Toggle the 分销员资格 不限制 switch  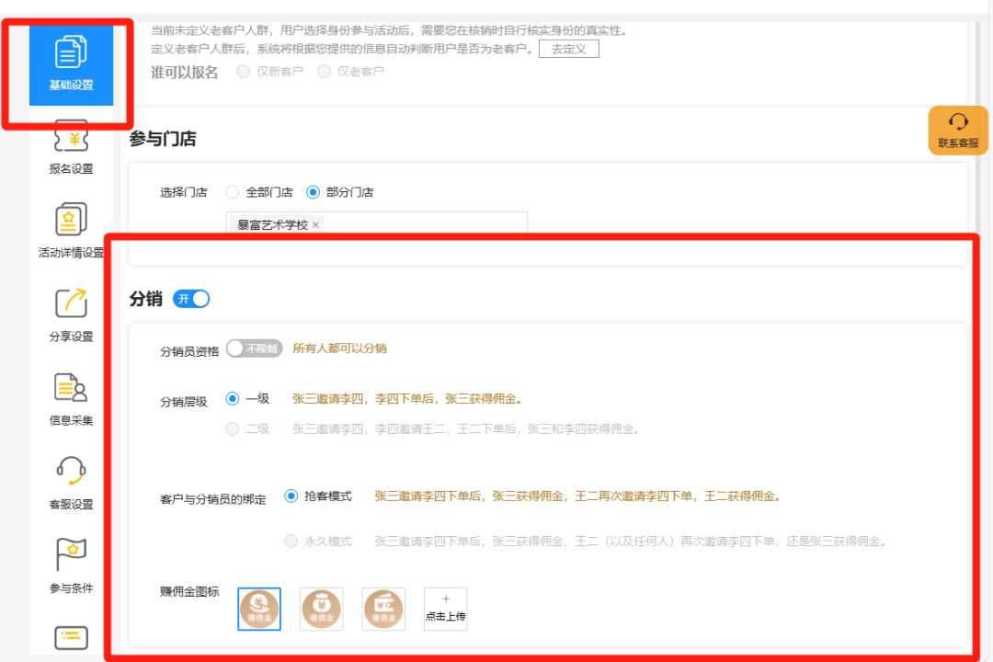tap(255, 348)
